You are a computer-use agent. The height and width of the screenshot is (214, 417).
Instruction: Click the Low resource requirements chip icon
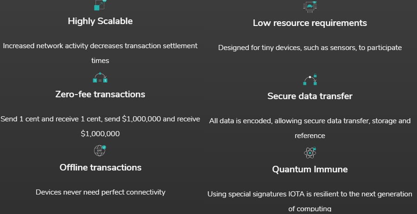click(x=310, y=6)
